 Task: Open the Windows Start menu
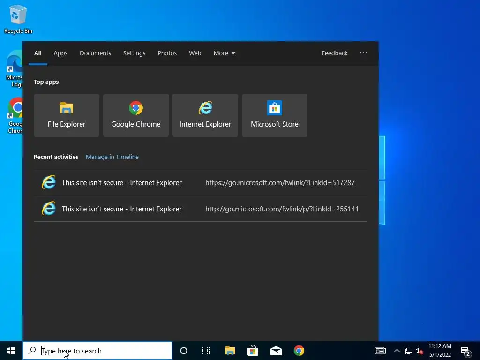click(x=11, y=351)
